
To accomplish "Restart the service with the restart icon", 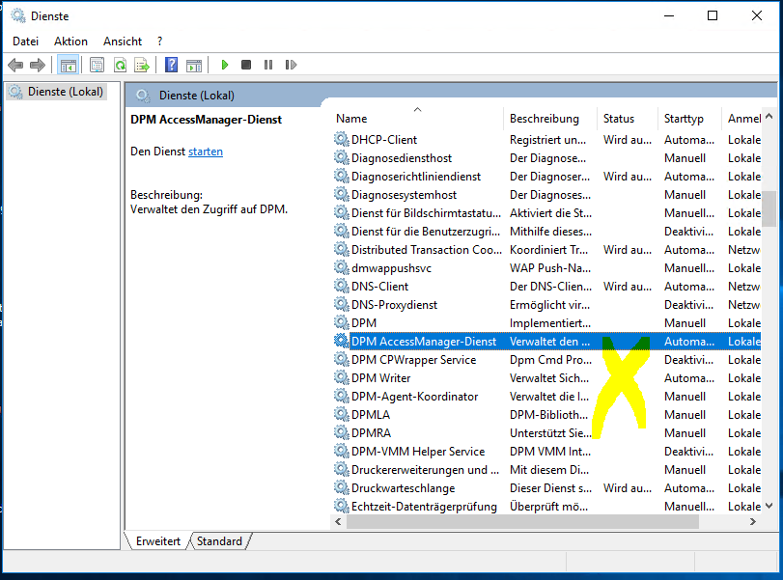I will pos(291,65).
